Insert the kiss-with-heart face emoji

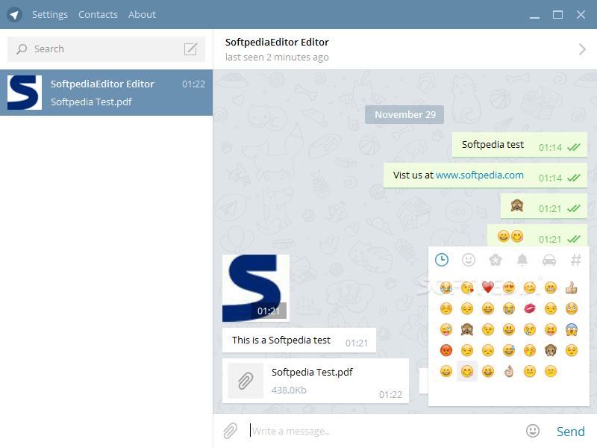point(467,287)
